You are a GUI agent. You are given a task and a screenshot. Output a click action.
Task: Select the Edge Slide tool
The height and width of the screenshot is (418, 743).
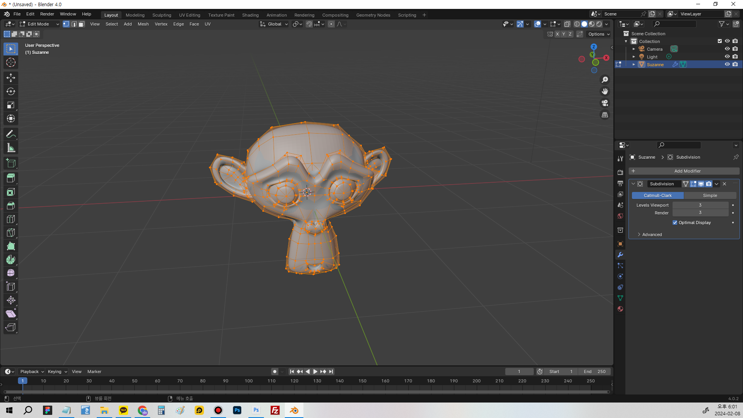click(11, 287)
